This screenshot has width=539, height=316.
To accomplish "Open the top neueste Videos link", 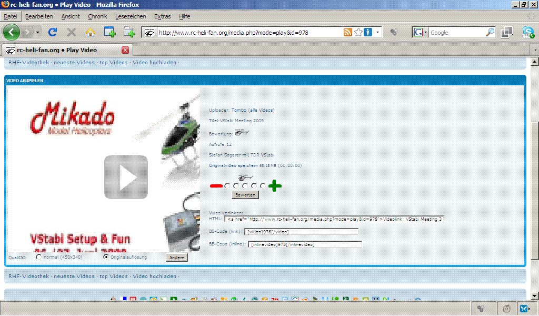I will tap(74, 63).
